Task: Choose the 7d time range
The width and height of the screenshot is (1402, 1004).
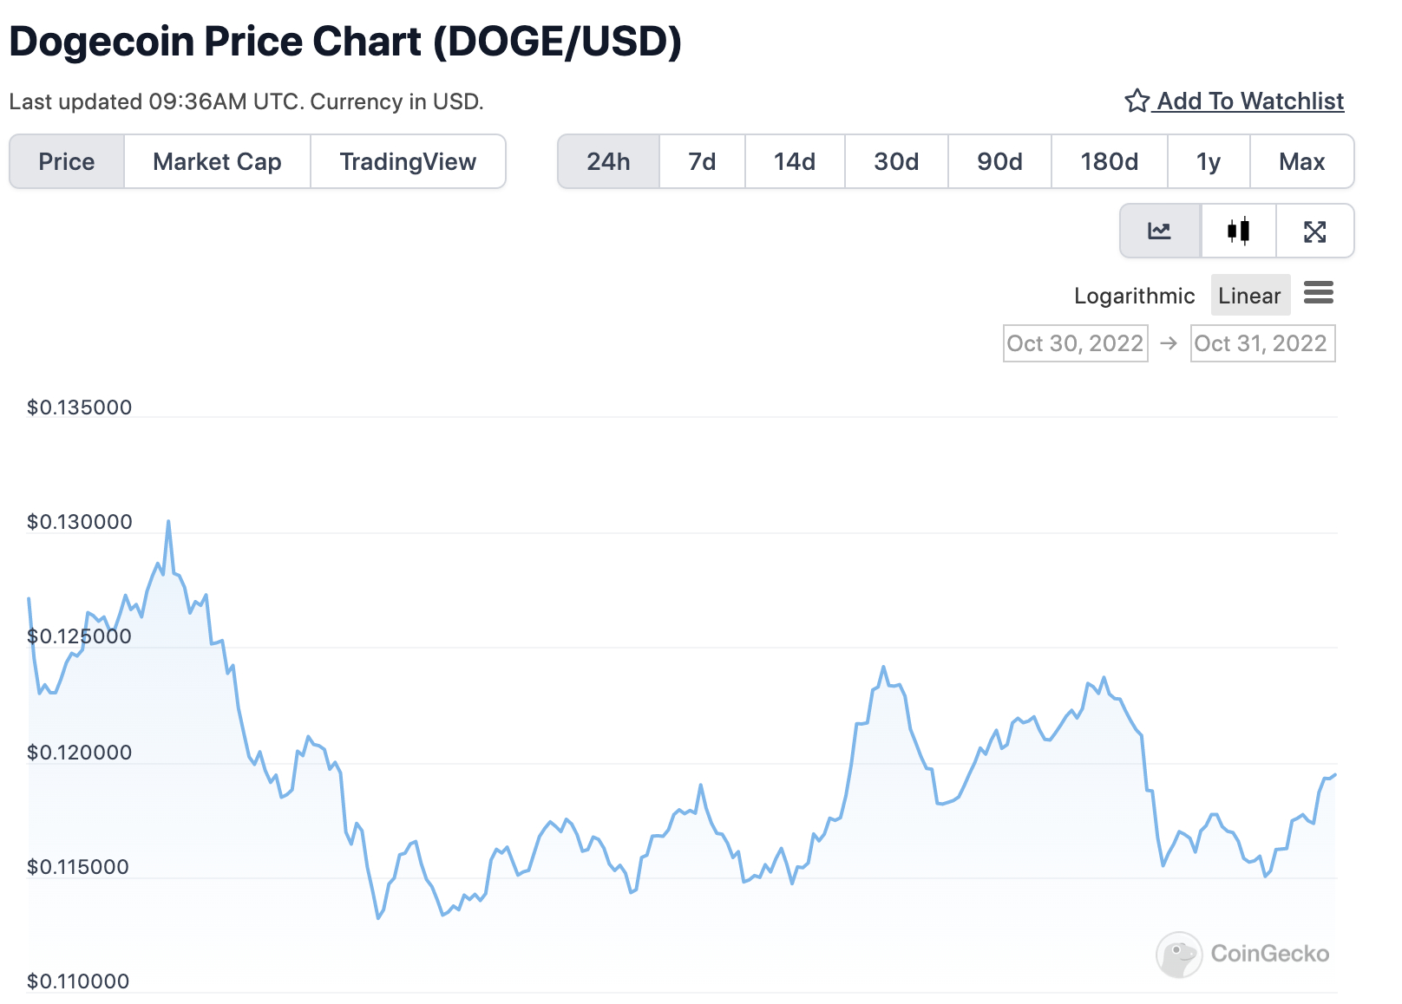Action: pyautogui.click(x=702, y=161)
